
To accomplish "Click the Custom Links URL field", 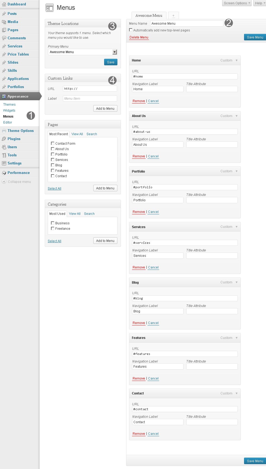I will point(90,89).
